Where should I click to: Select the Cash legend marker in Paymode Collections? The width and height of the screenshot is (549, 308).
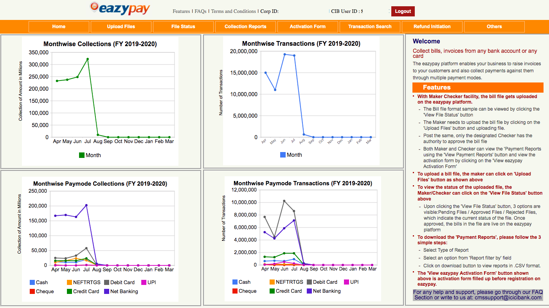click(32, 282)
